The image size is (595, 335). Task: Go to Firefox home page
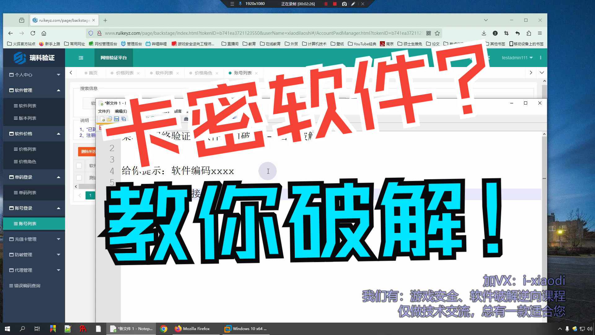pos(44,33)
